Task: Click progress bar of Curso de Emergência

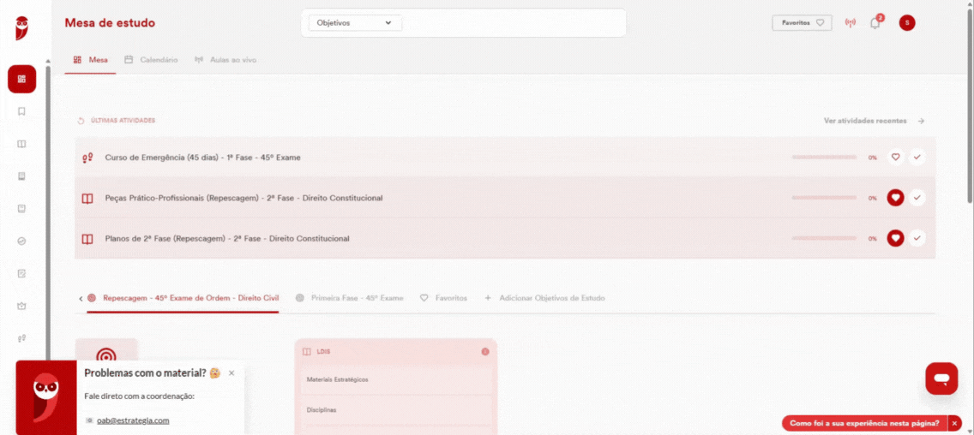Action: click(x=824, y=158)
